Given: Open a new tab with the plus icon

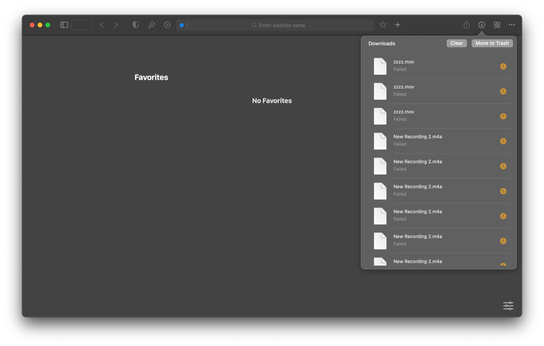Looking at the screenshot, I should [398, 25].
